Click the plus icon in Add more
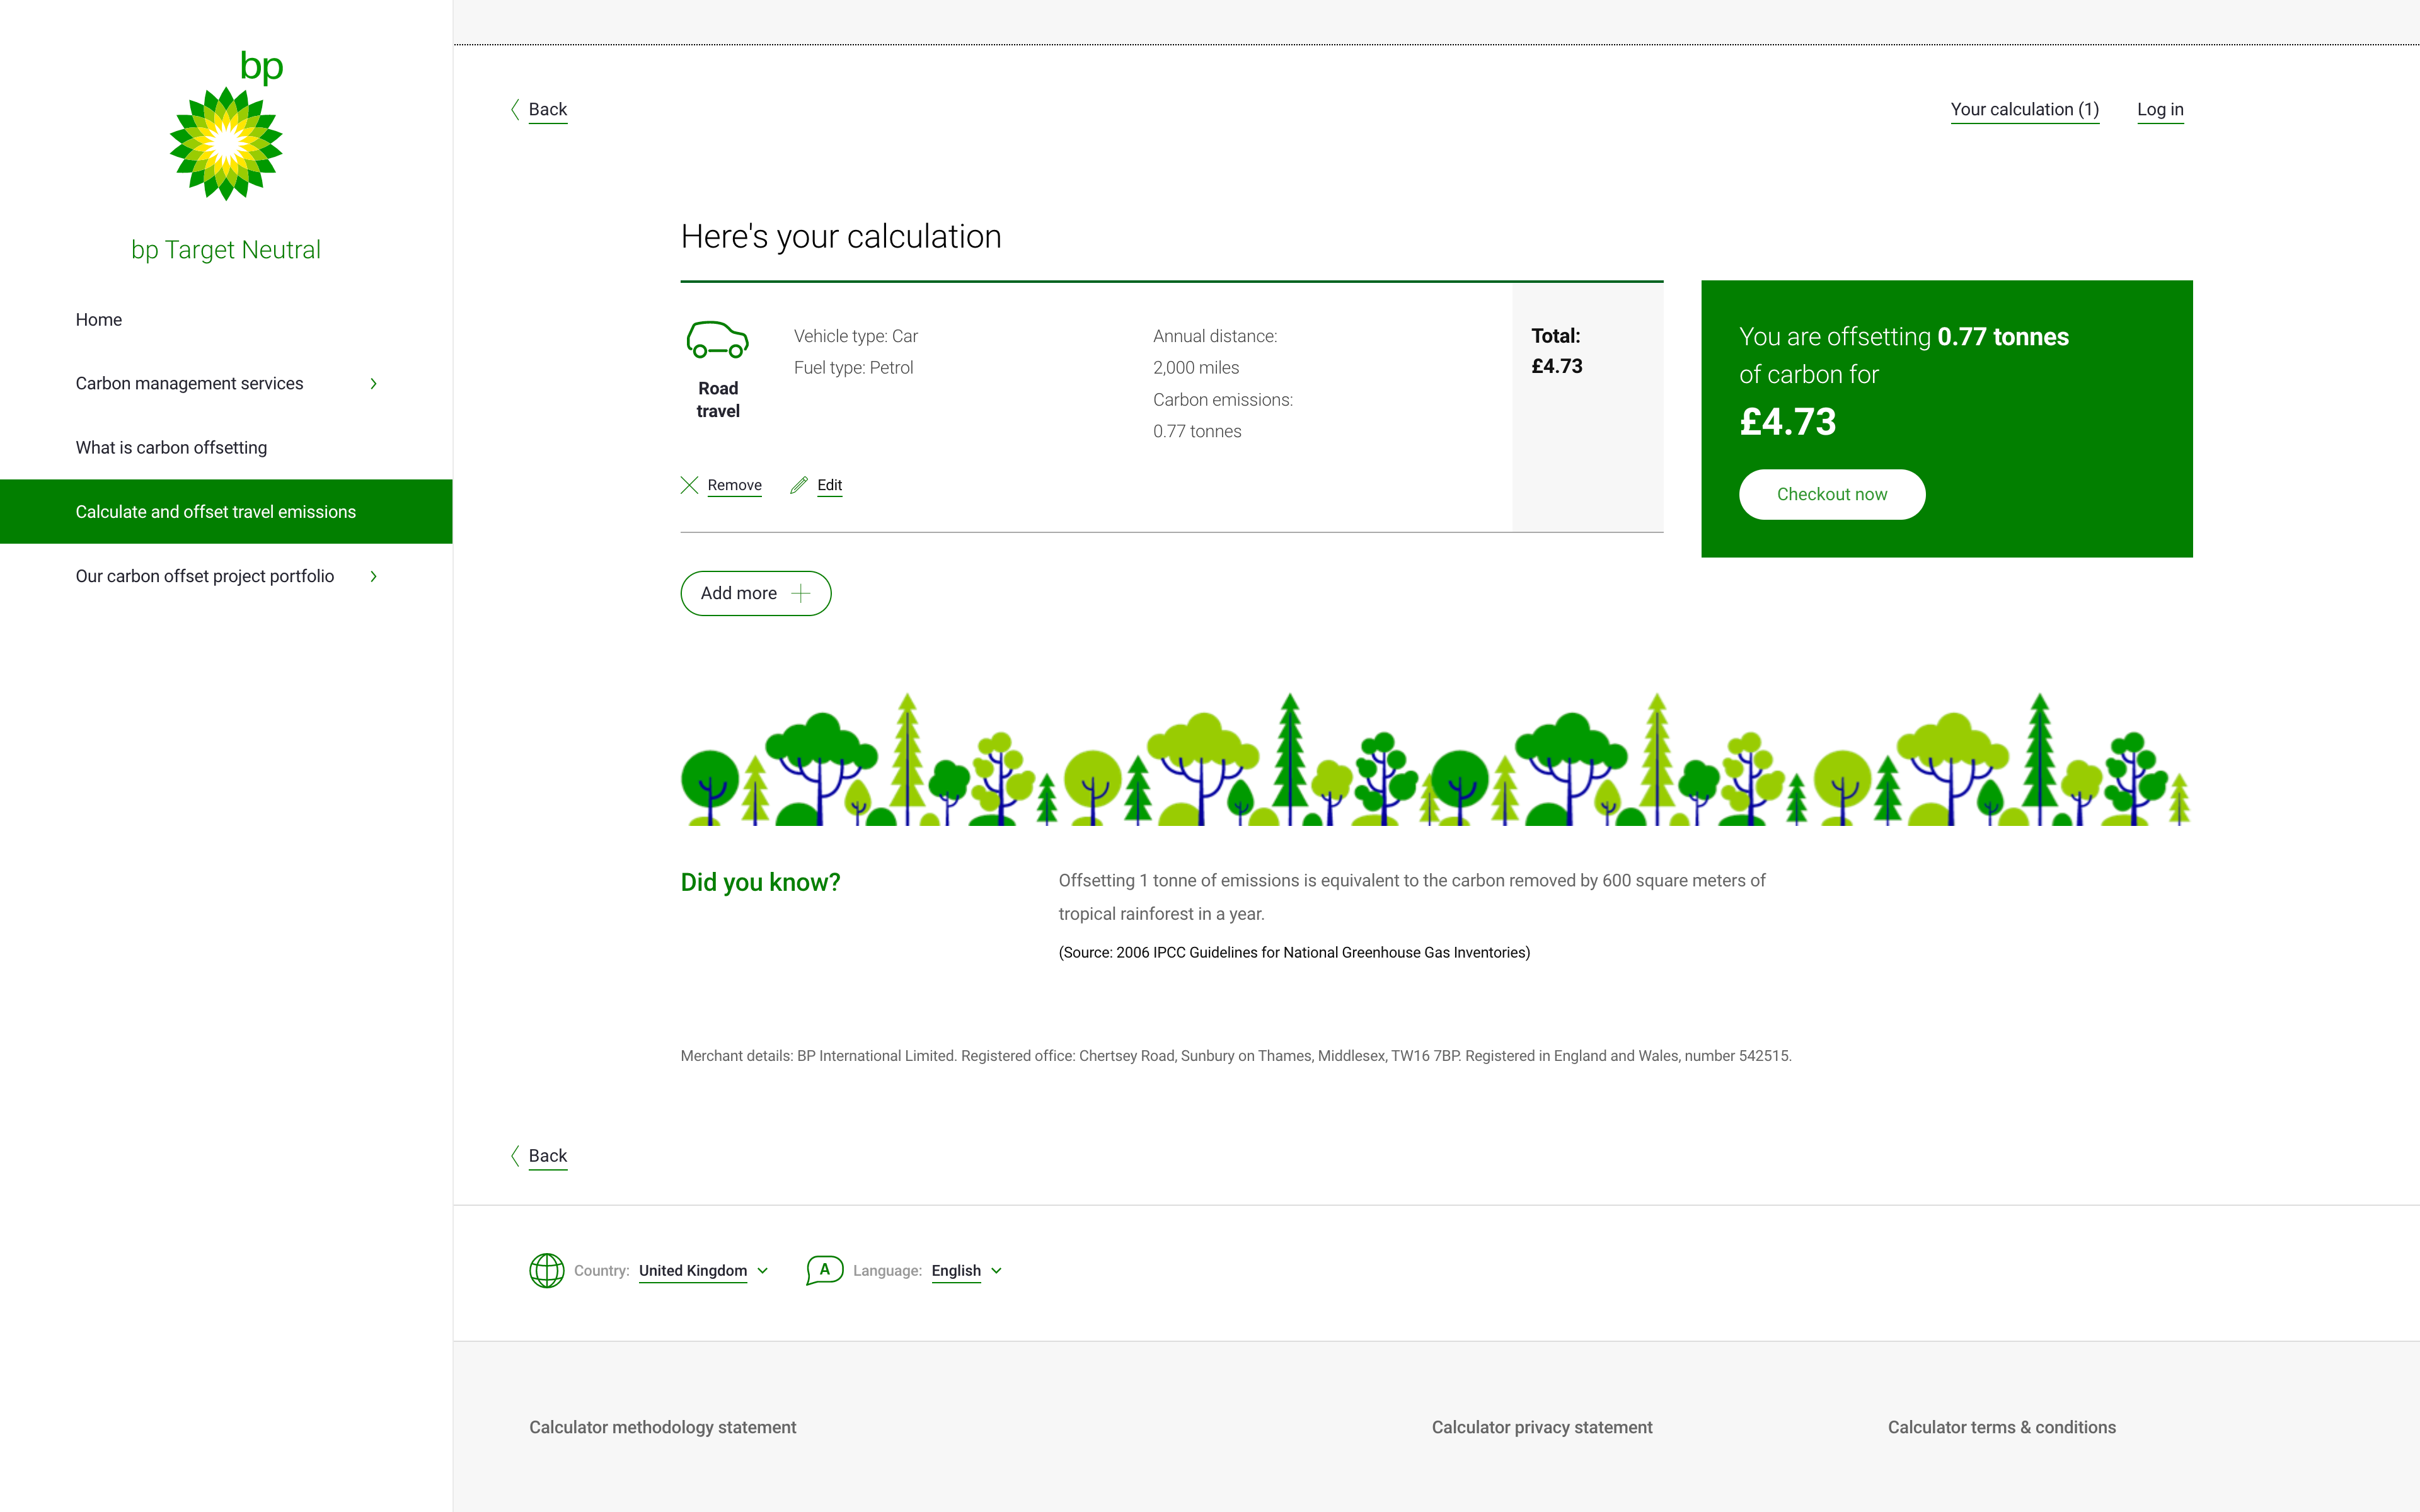Viewport: 2420px width, 1512px height. 801,593
